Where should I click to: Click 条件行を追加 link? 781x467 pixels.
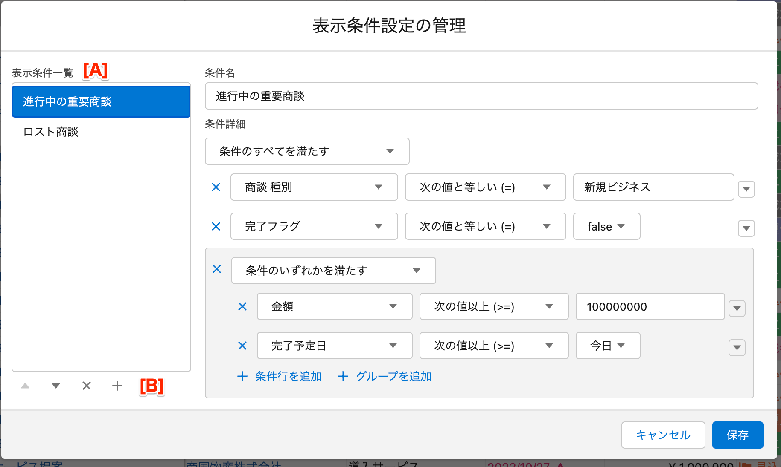click(x=280, y=376)
